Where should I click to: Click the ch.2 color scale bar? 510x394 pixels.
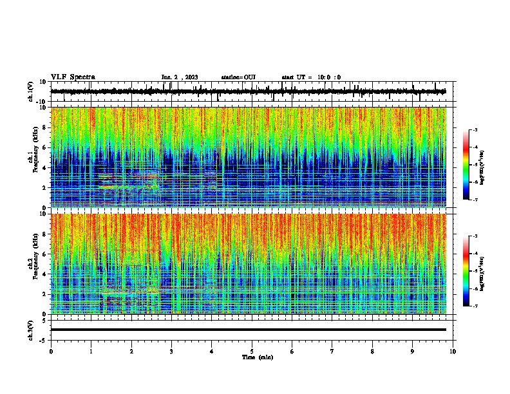(466, 271)
